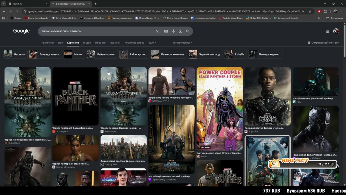Click the browser address bar URL
The height and width of the screenshot is (195, 346).
[x=167, y=11]
